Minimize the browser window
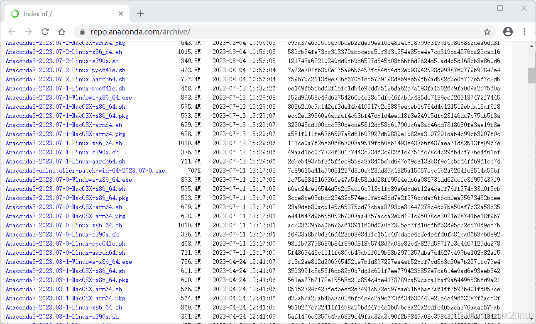This screenshot has width=536, height=324. tap(476, 8)
